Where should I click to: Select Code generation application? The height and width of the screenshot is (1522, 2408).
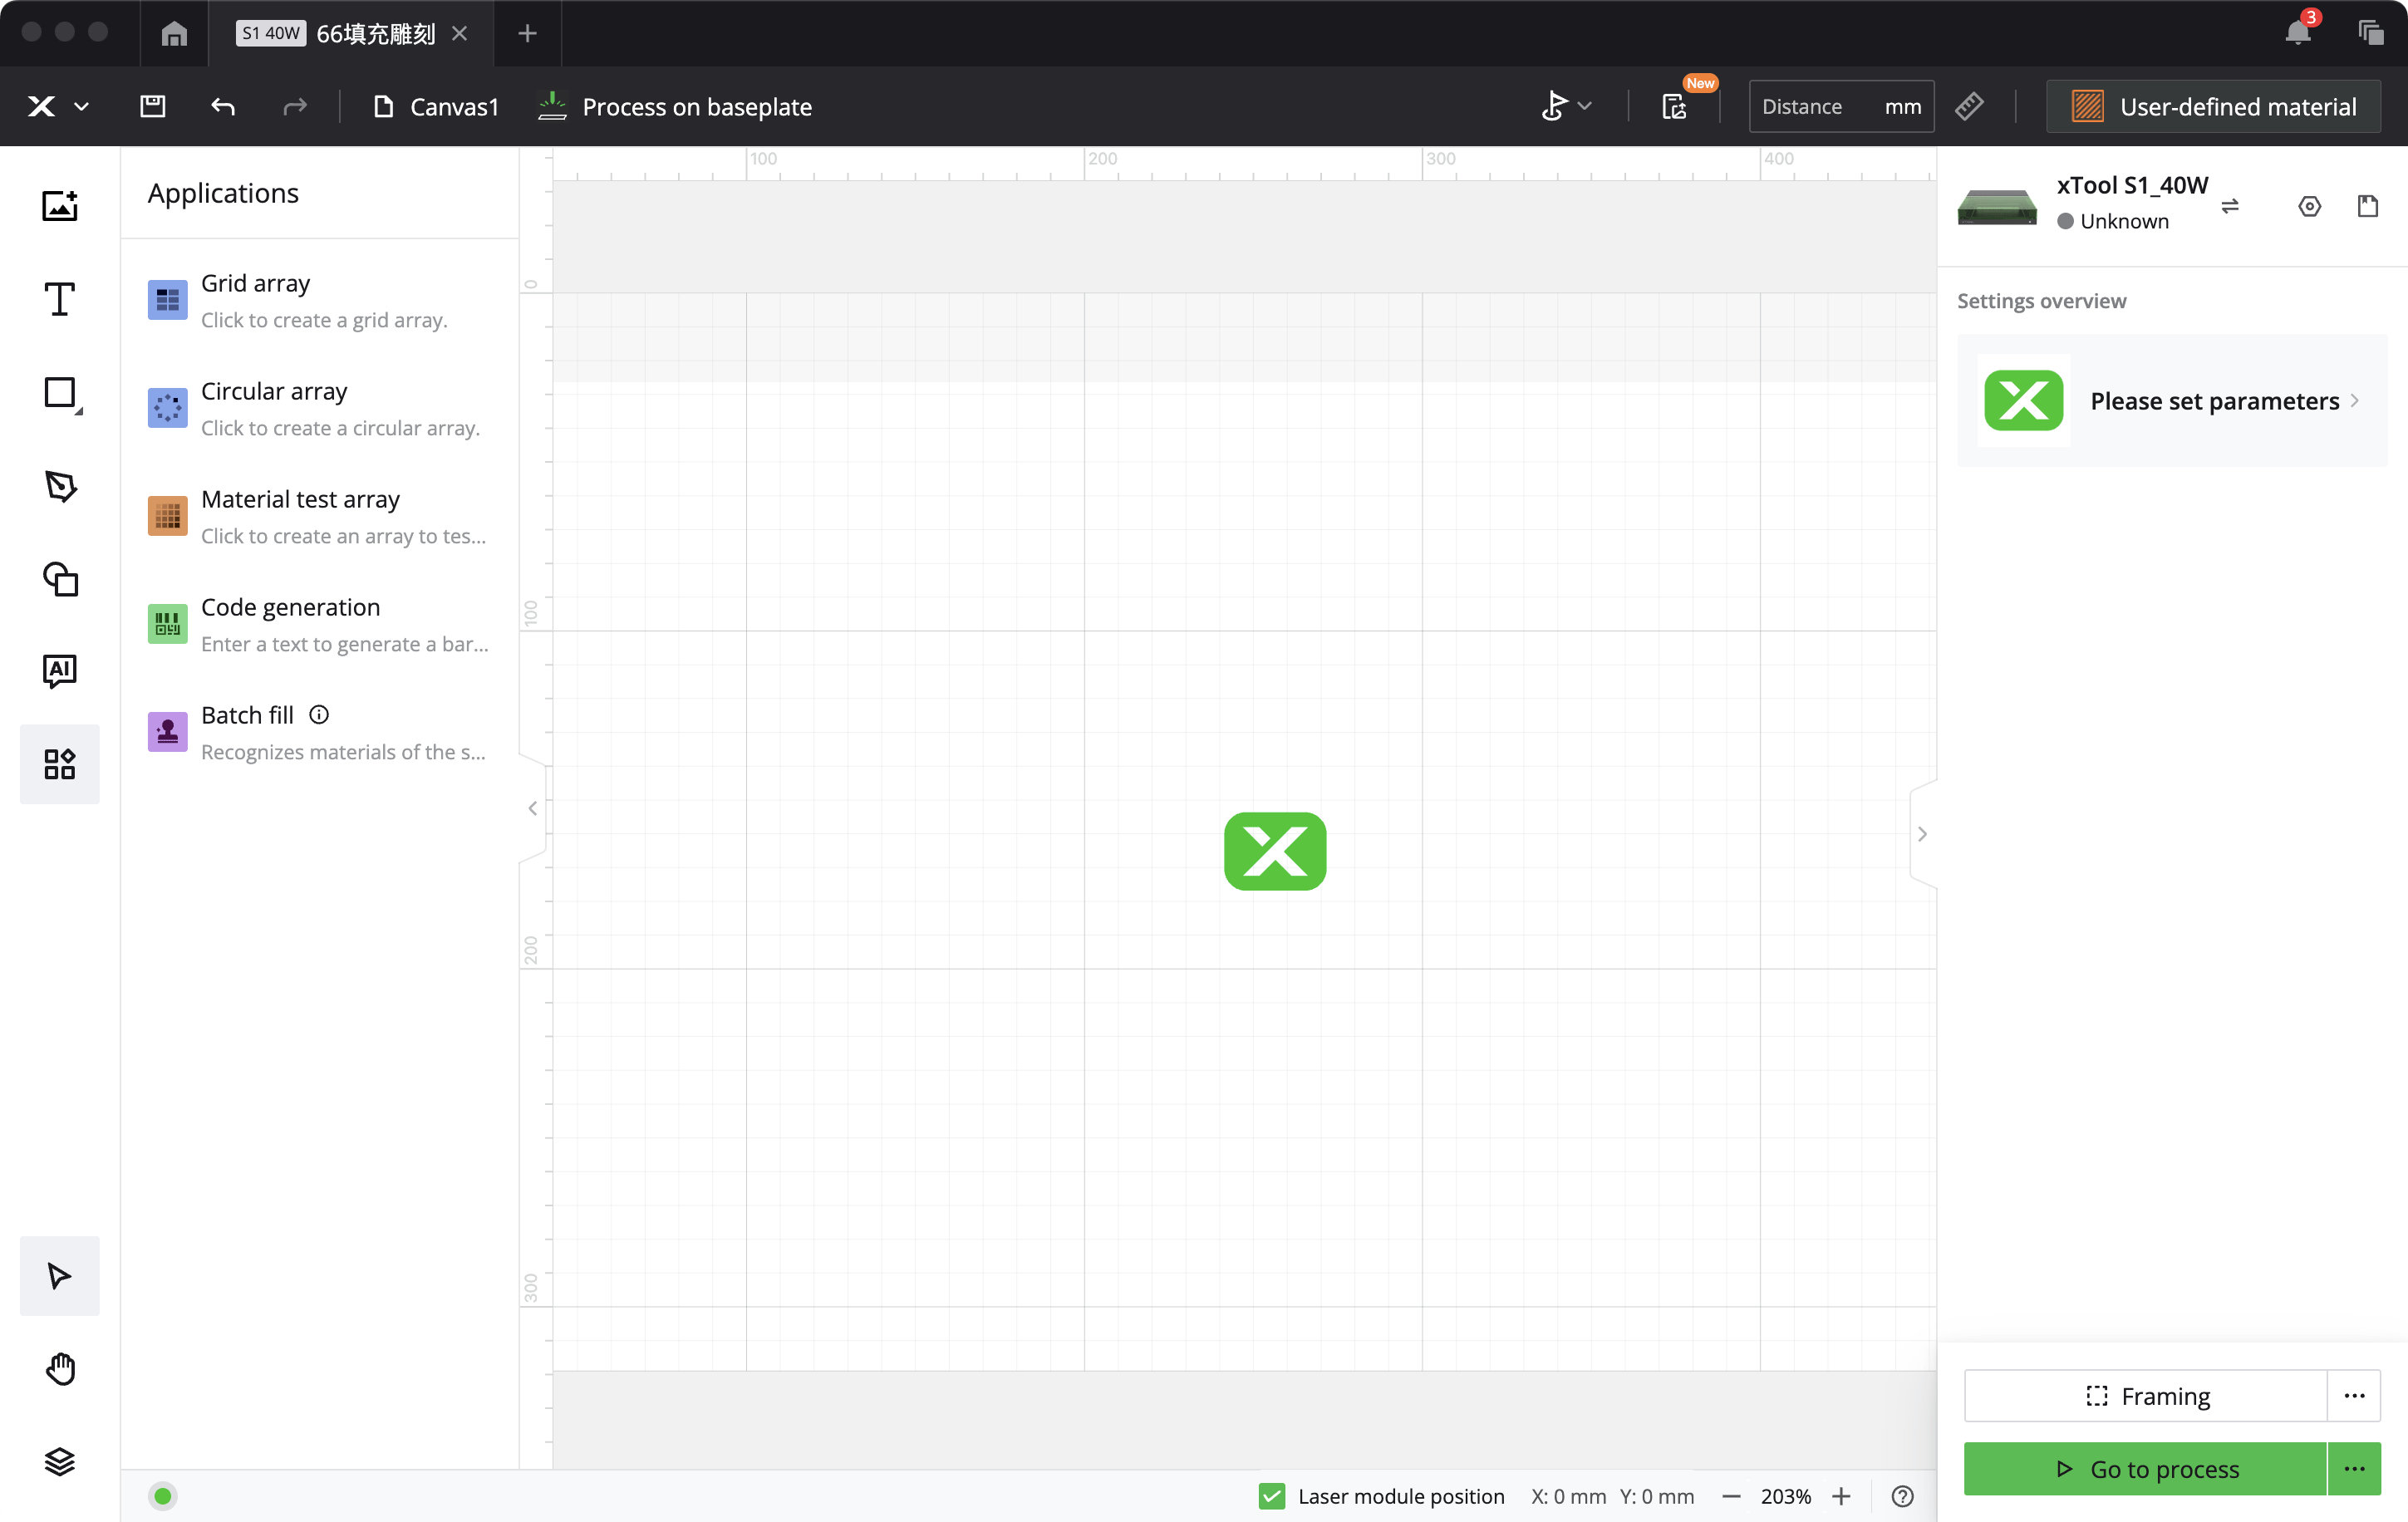[319, 624]
